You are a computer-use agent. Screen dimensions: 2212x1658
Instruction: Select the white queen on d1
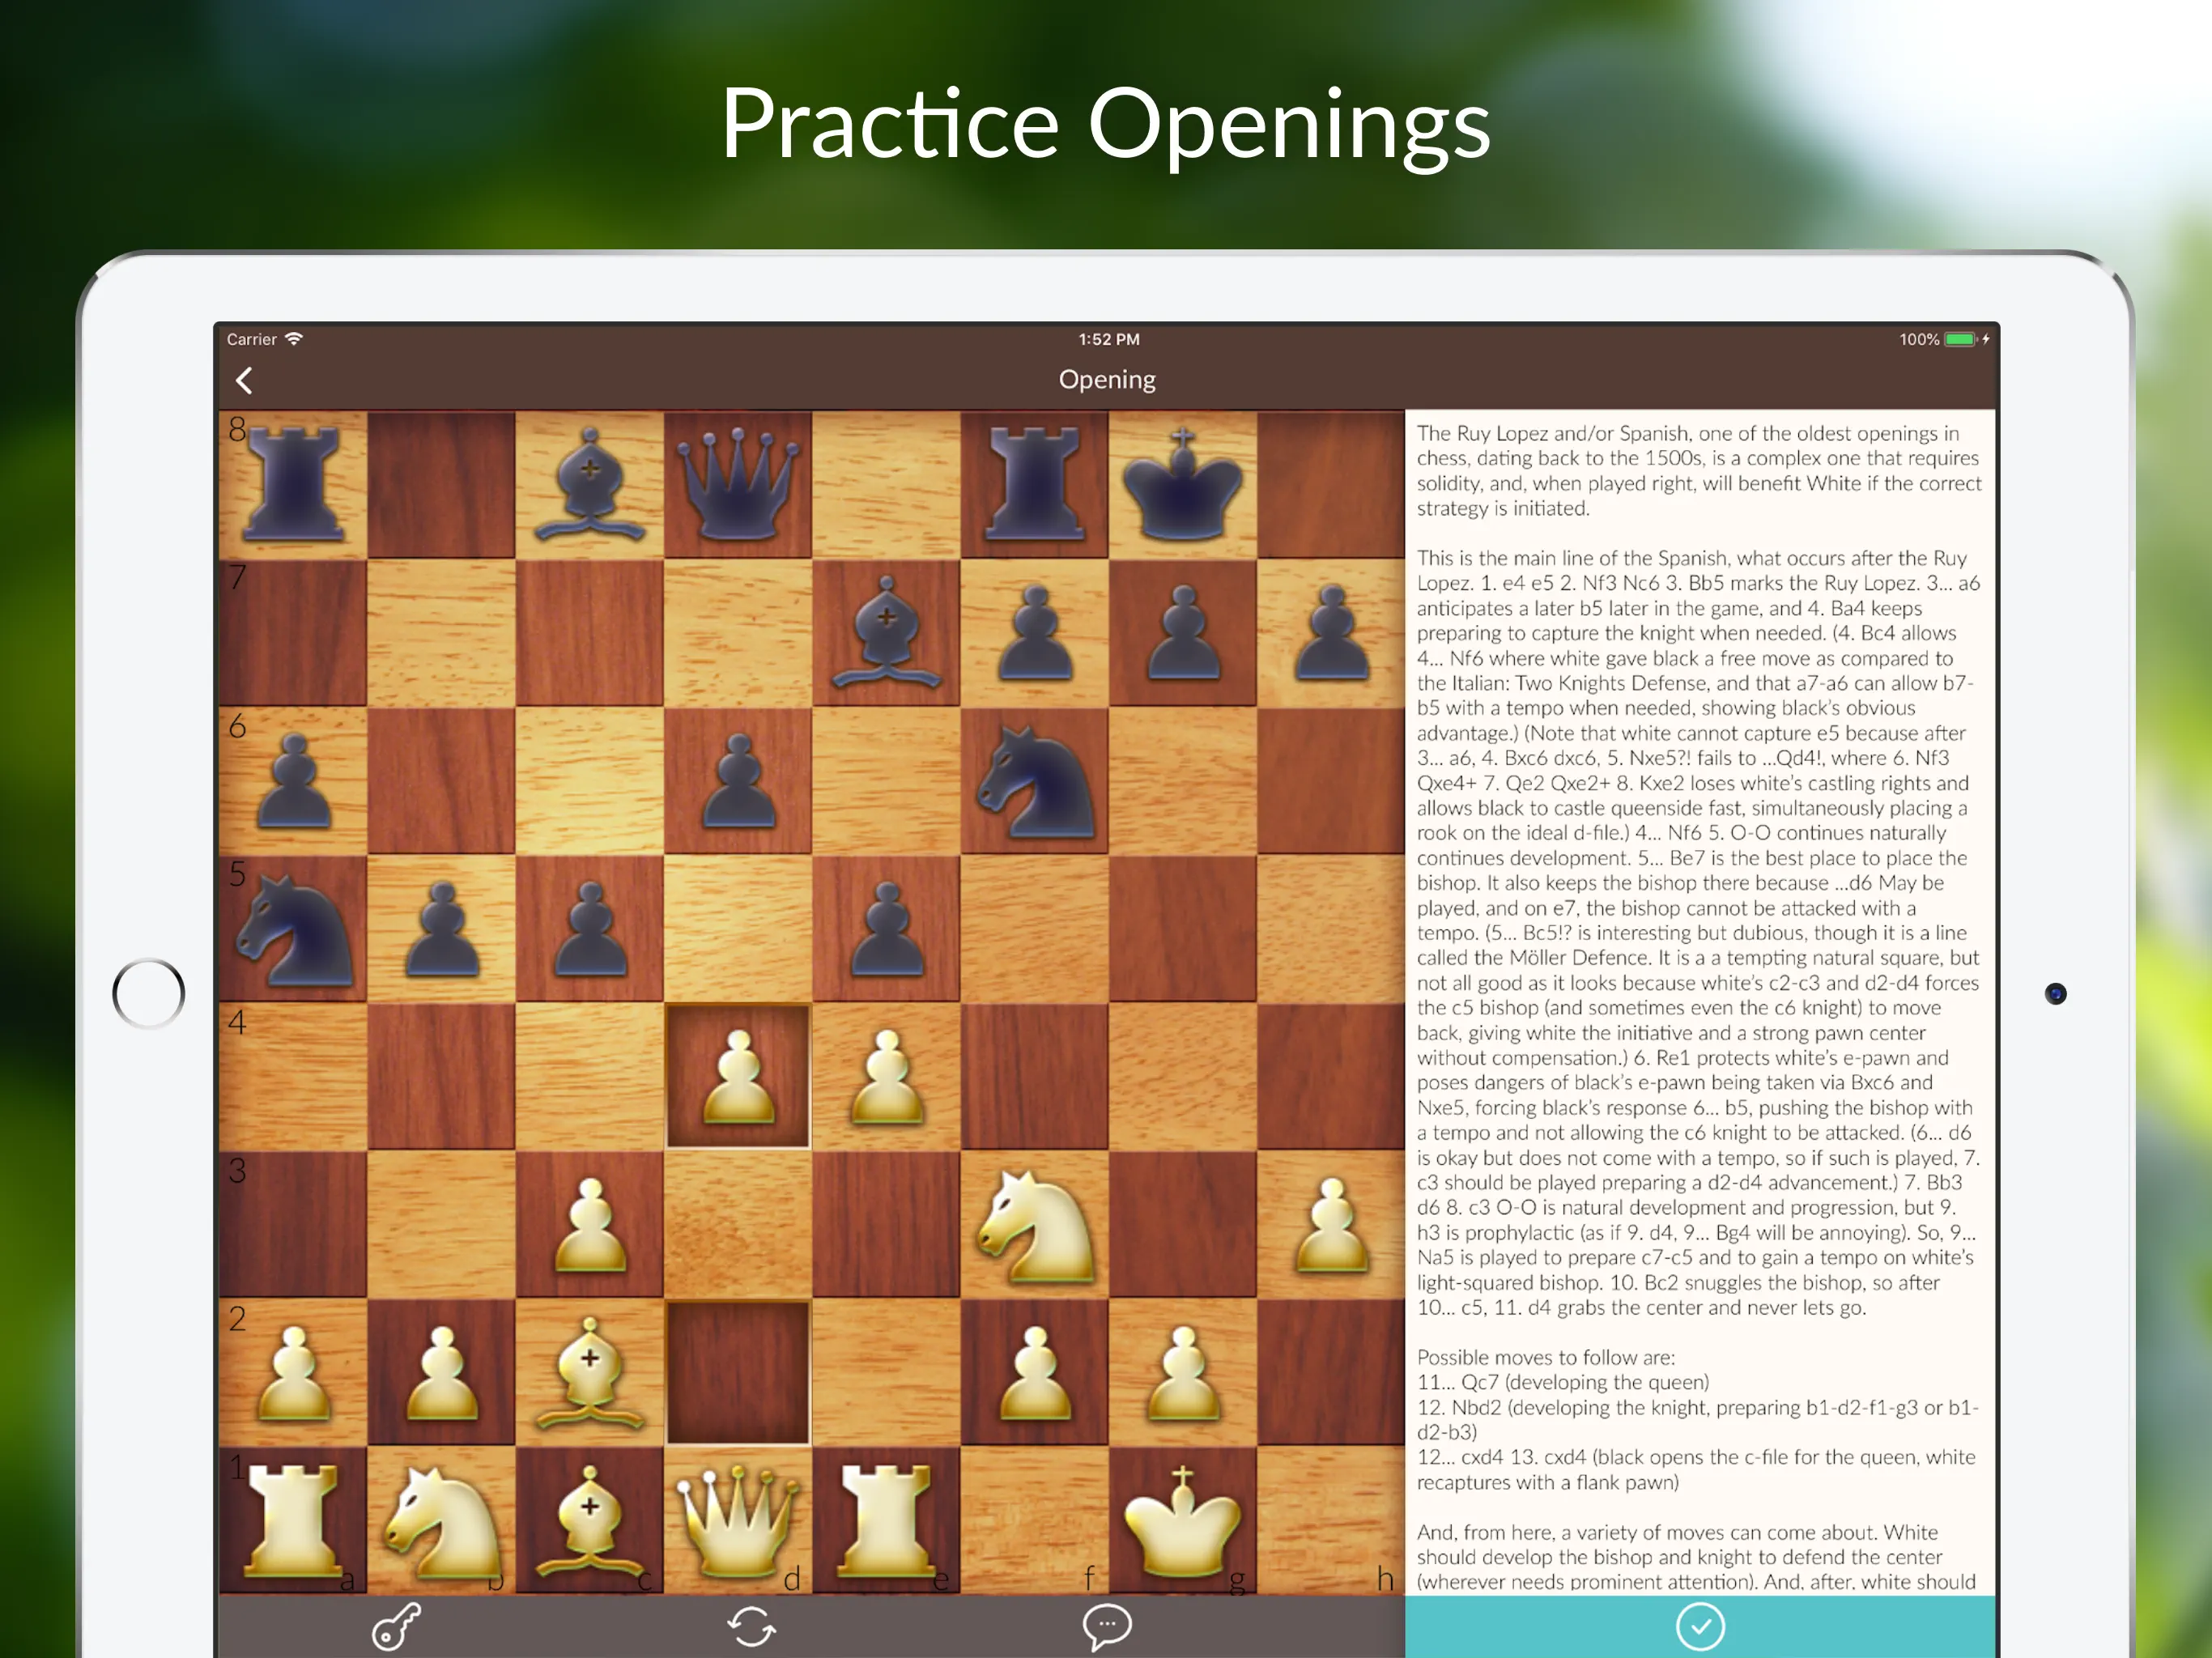[x=738, y=1520]
